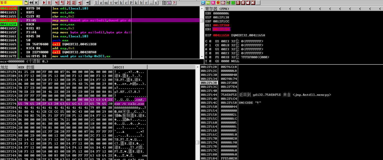Image resolution: width=383 pixels, height=160 pixels.
Task: Open the Call stack with the k button
Action: pos(136,3)
